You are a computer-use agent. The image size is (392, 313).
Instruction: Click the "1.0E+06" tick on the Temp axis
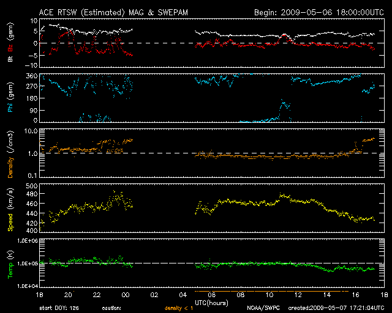(28, 241)
